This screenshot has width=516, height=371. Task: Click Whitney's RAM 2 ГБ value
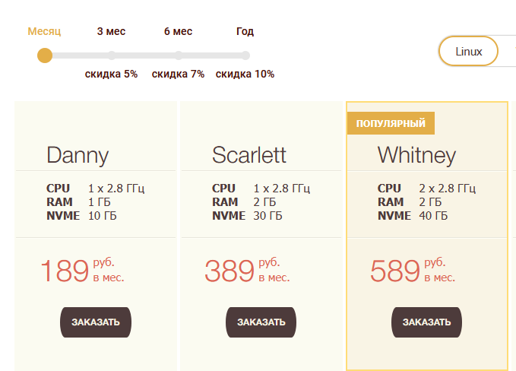tap(430, 202)
